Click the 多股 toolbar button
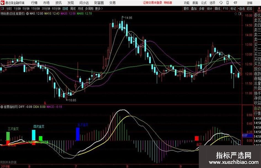Viewport: 261px width, 168px height. [202, 9]
